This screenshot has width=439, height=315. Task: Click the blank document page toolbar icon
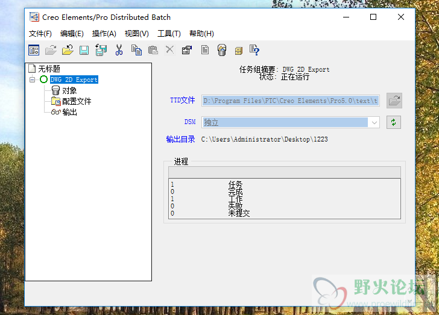205,50
